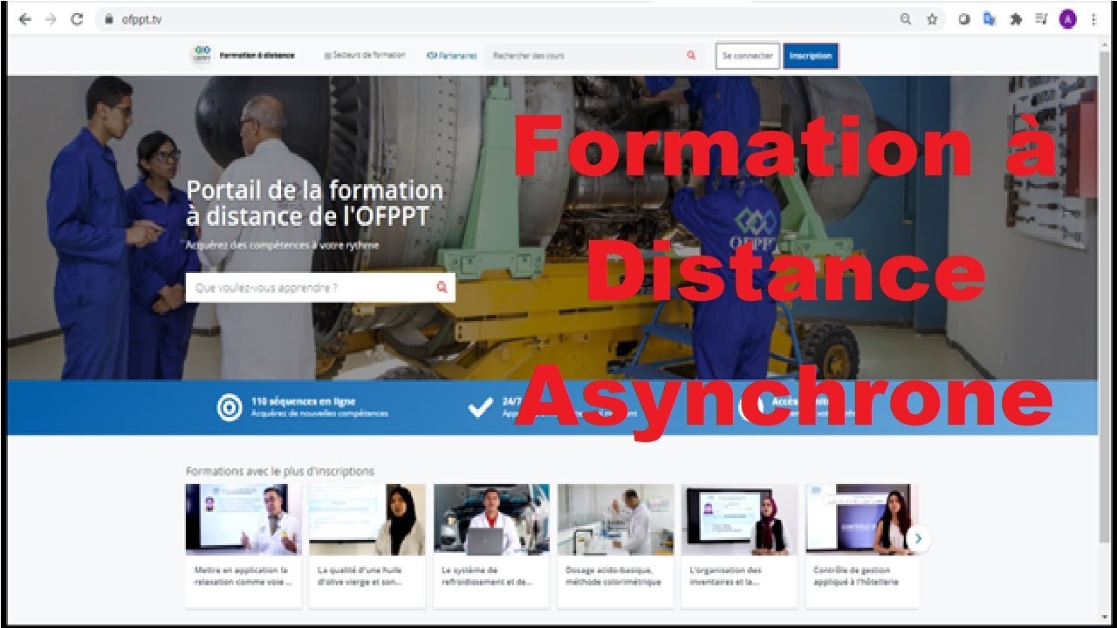Screen dimensions: 1117x628
Task: Click the browser forward arrow
Action: point(50,19)
